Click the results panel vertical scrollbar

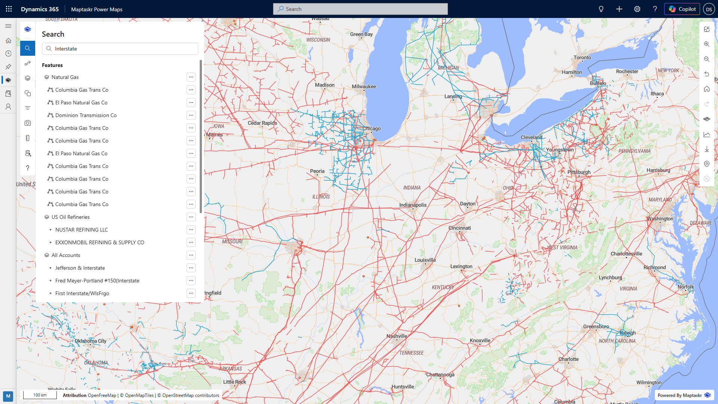click(201, 137)
